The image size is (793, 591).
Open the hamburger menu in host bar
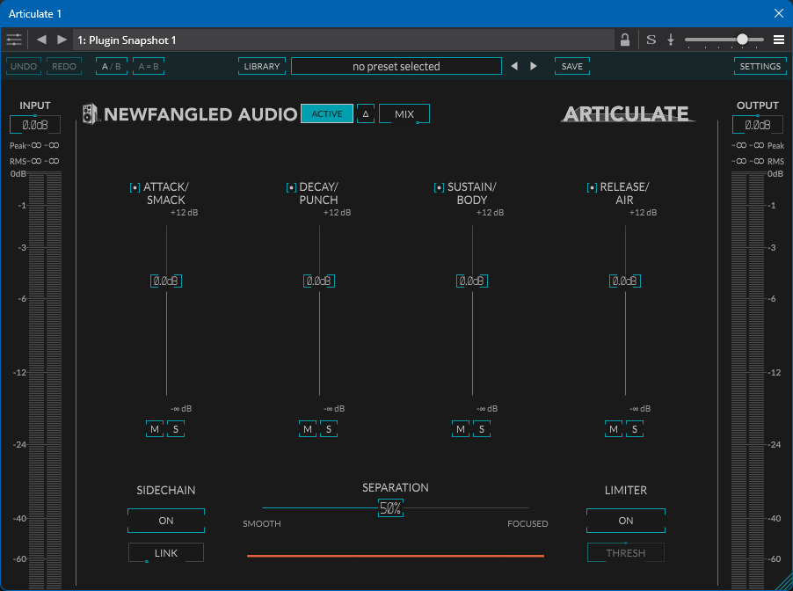pyautogui.click(x=779, y=40)
